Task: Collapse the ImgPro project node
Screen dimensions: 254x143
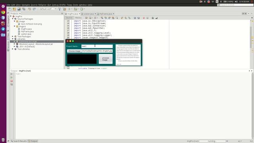Action: tap(11, 16)
